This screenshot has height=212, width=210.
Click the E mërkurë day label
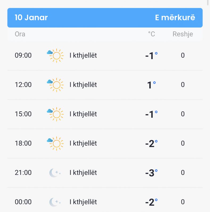[175, 17]
